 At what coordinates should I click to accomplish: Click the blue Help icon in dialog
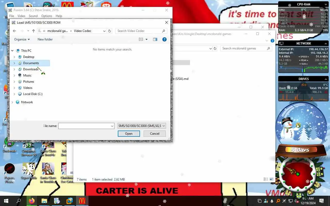pyautogui.click(x=164, y=39)
